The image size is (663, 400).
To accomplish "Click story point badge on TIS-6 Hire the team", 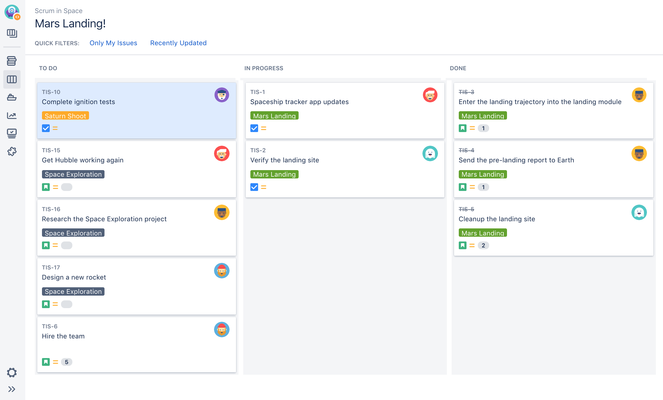I will click(66, 362).
